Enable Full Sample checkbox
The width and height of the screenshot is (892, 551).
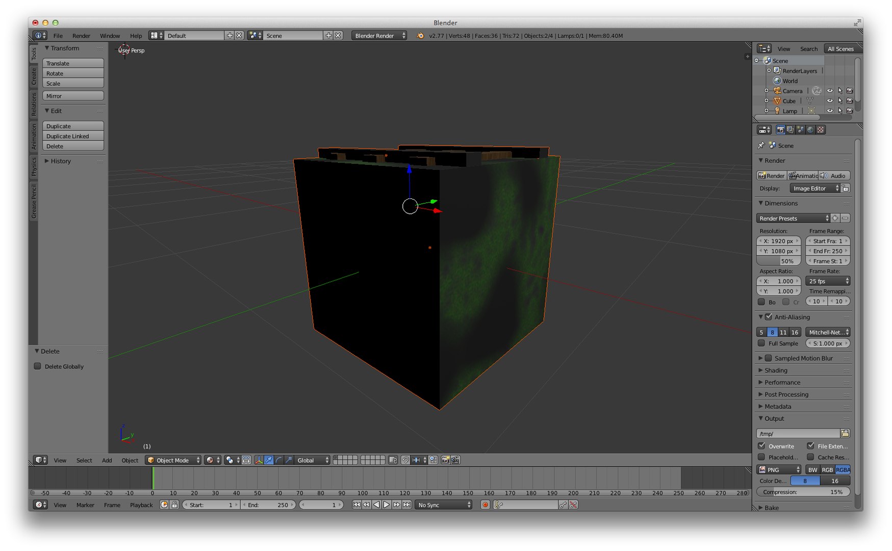(x=761, y=343)
